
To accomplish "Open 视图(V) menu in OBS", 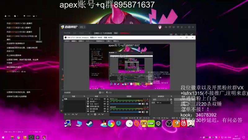I will pyautogui.click(x=81, y=41).
